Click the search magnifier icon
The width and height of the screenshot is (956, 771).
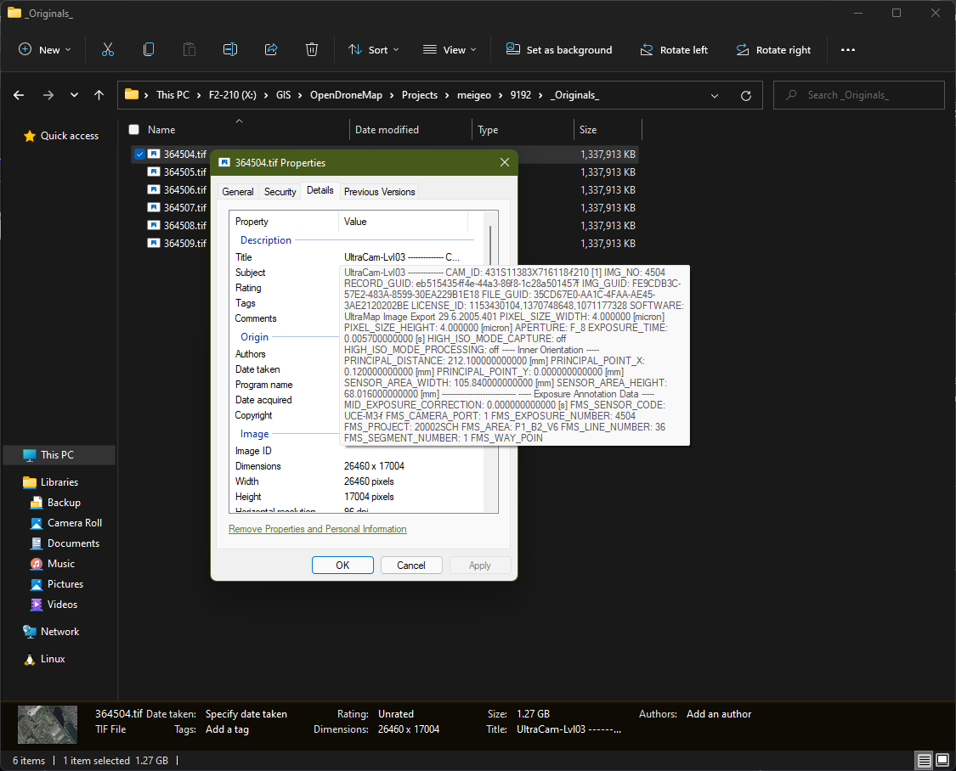(x=791, y=95)
